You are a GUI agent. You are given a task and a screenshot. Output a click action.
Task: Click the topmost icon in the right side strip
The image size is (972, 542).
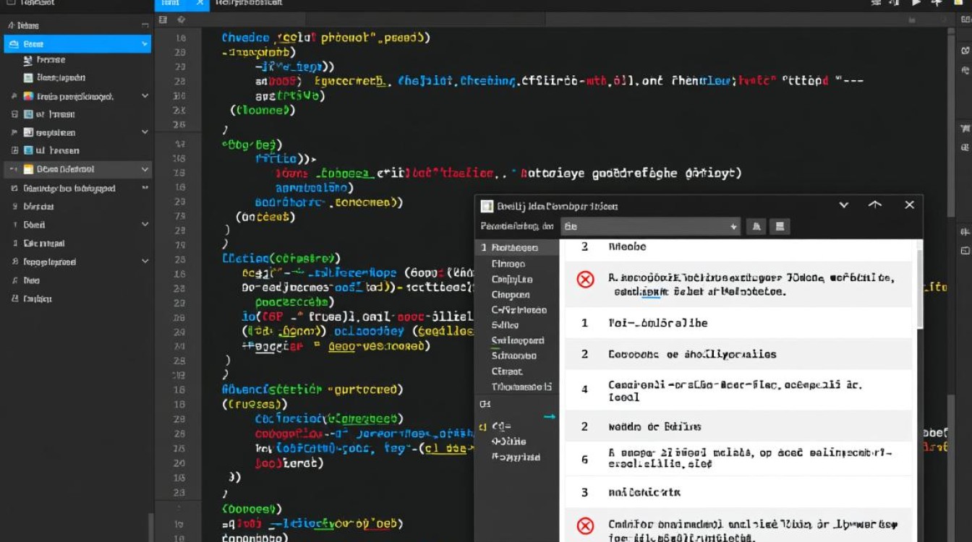965,51
